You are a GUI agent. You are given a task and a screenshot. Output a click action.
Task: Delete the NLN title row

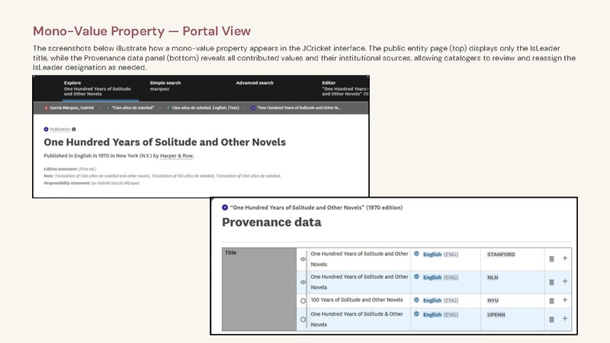point(551,282)
